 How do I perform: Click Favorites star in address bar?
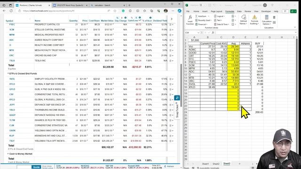[x=115, y=11]
